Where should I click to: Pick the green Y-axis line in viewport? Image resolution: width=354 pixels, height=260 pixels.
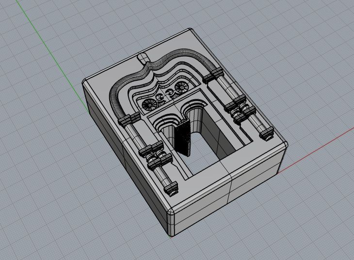tap(52, 55)
